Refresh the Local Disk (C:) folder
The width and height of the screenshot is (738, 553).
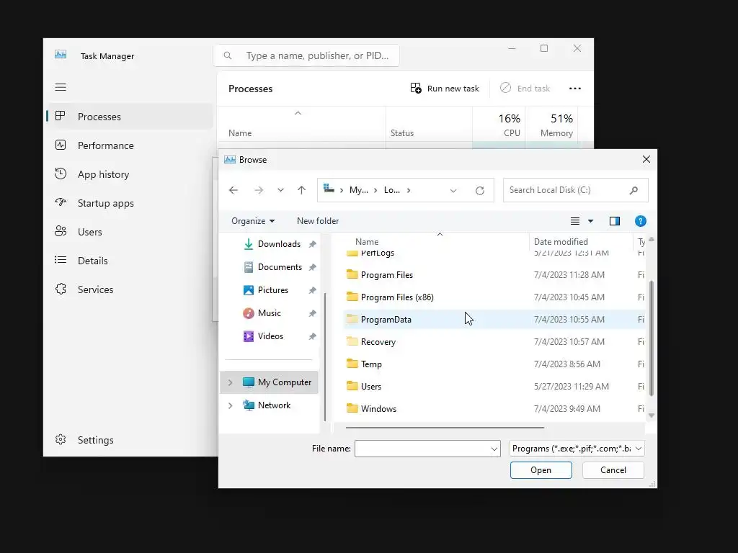pos(479,190)
